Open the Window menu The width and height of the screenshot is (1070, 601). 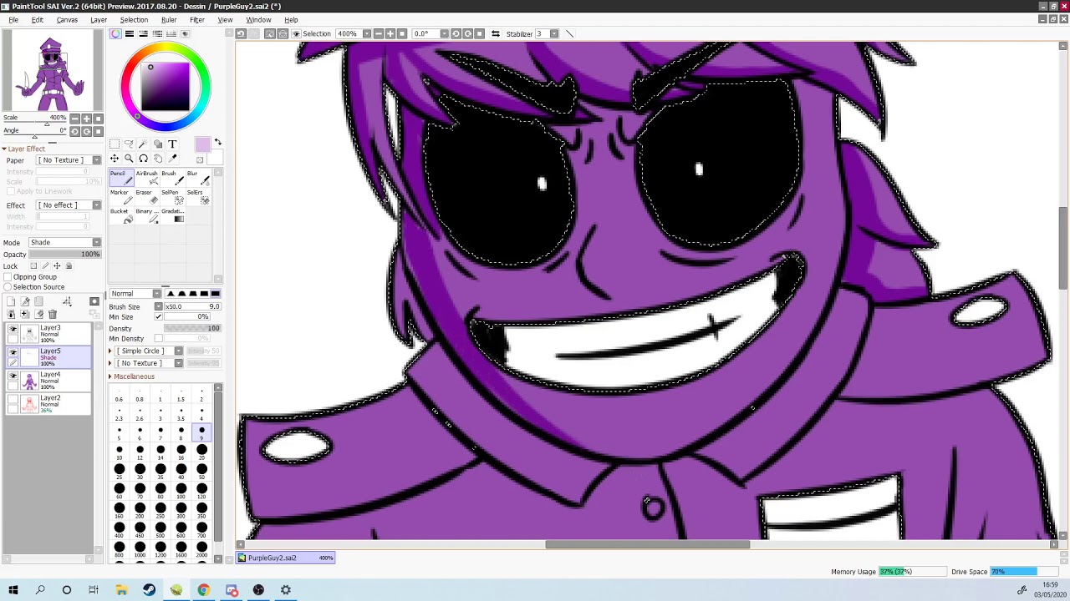click(258, 19)
